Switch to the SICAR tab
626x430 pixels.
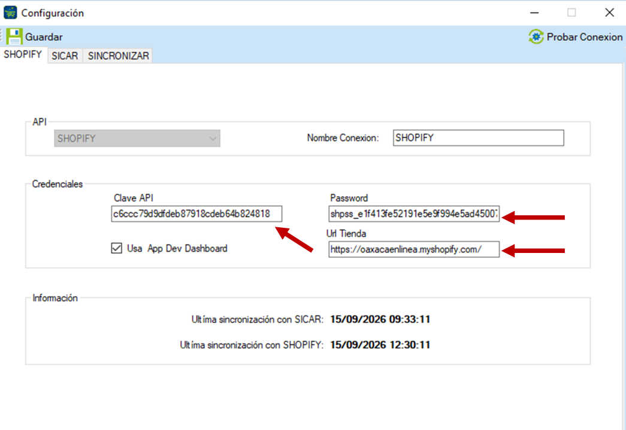pos(65,56)
